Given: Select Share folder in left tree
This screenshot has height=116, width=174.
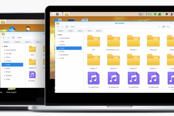Looking at the screenshot, I should (8, 72).
